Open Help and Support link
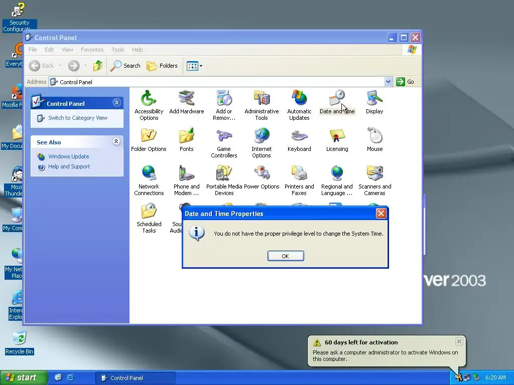This screenshot has width=514, height=385. 69,166
